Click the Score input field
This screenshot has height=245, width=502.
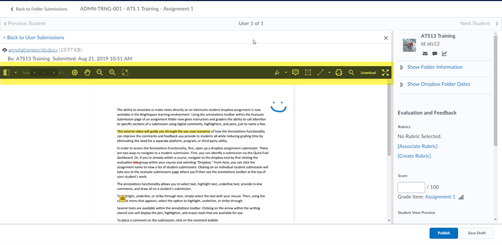411,187
